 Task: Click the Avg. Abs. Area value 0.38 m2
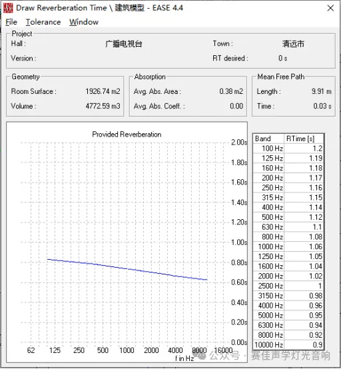tap(231, 91)
